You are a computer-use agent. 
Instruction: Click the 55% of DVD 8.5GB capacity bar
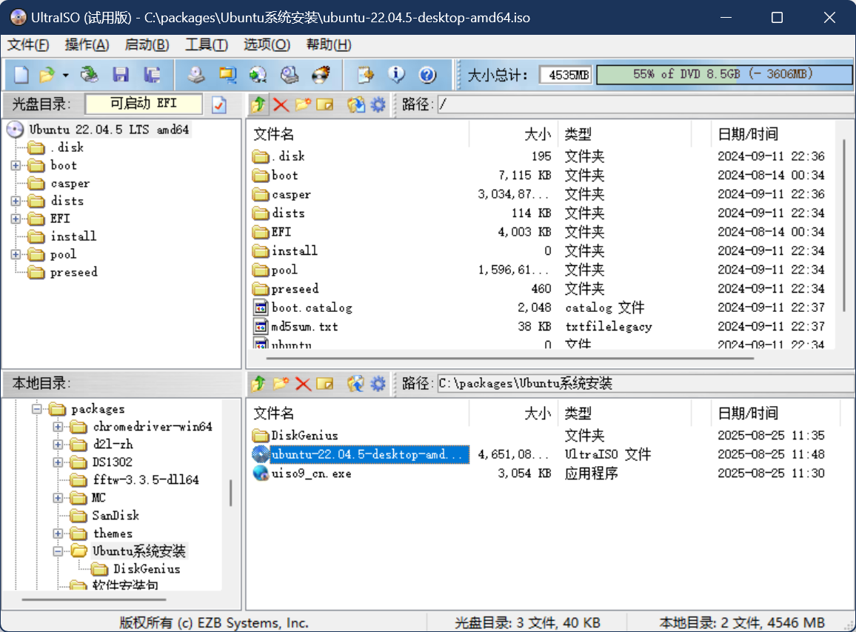(724, 75)
